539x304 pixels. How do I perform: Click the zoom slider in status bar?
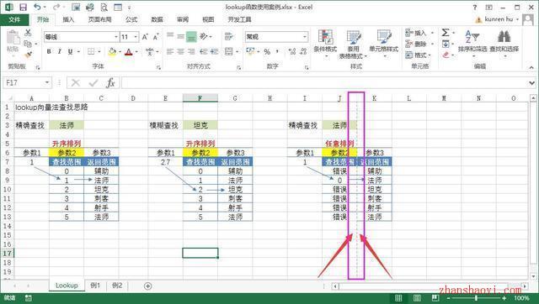click(477, 298)
